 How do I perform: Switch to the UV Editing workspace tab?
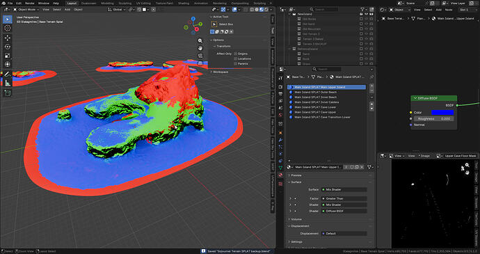click(143, 3)
